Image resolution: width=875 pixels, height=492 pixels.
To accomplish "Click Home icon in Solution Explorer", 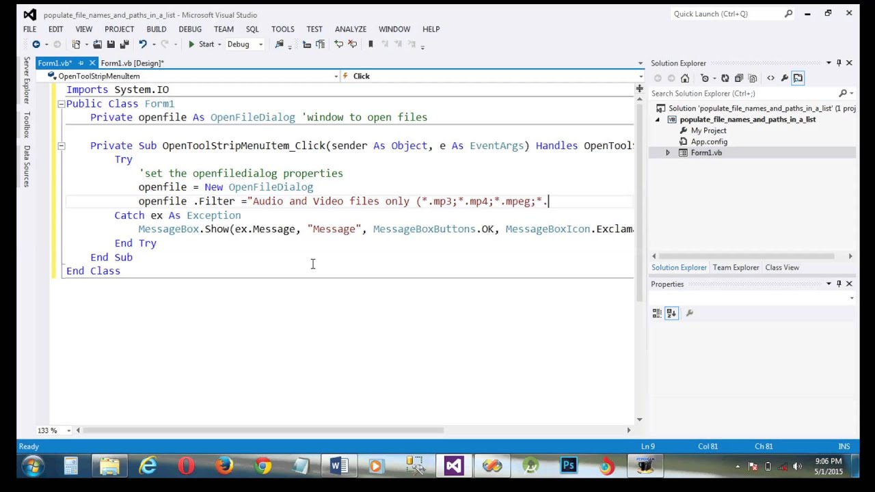I will pos(685,78).
